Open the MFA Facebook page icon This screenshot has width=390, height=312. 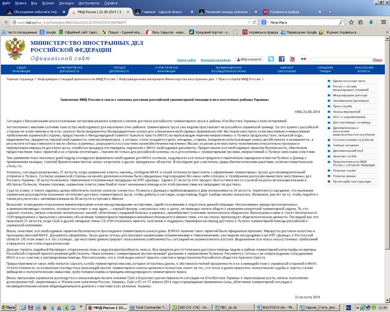[x=282, y=59]
